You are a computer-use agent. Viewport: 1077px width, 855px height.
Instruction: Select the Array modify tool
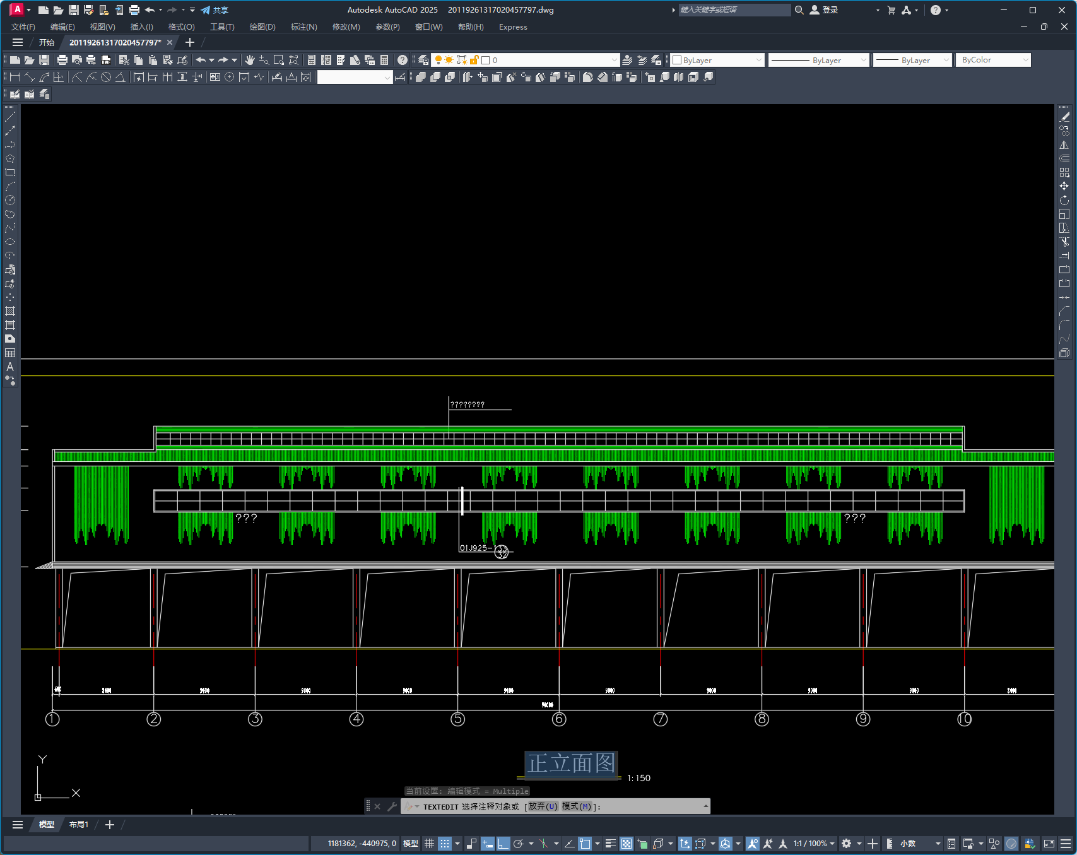click(x=1064, y=172)
